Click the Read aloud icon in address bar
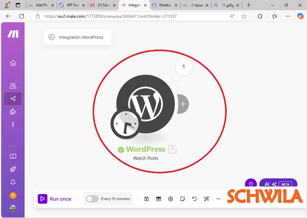The image size is (307, 218). 232,16
